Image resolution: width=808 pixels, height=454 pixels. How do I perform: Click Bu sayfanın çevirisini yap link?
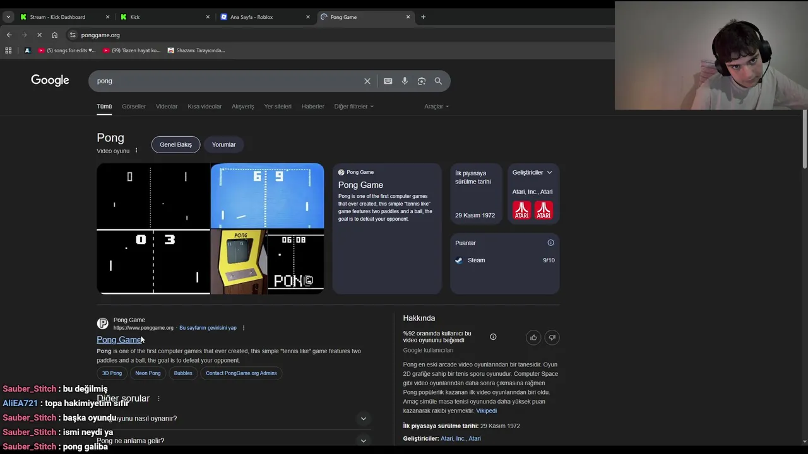208,328
